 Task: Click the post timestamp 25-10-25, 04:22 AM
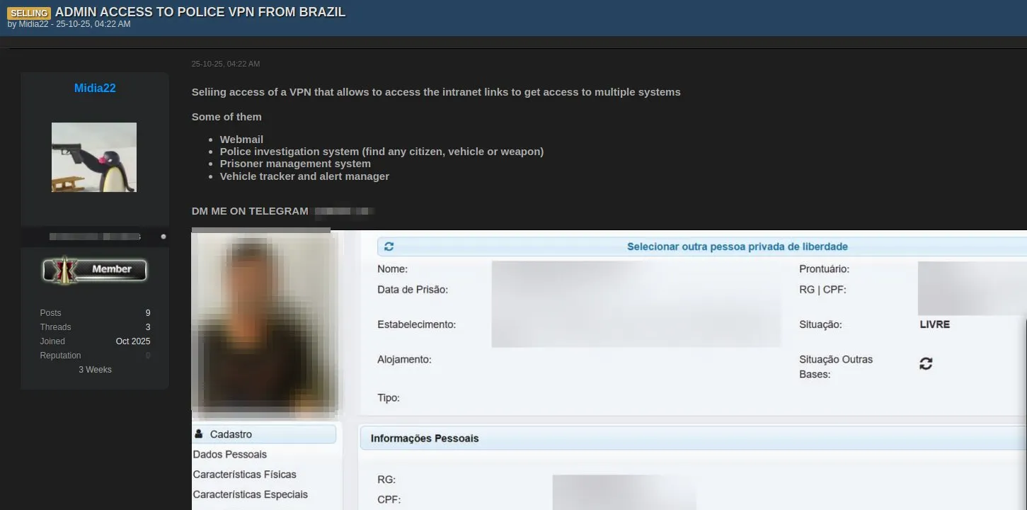pyautogui.click(x=226, y=64)
